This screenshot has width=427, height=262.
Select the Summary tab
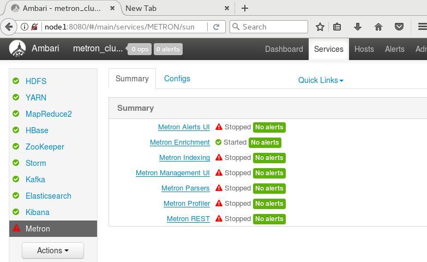pos(132,79)
